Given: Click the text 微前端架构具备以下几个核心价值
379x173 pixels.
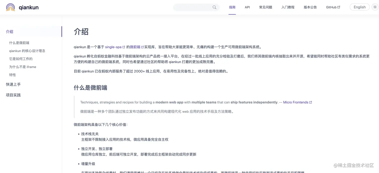Looking at the screenshot, I should click(101, 124).
